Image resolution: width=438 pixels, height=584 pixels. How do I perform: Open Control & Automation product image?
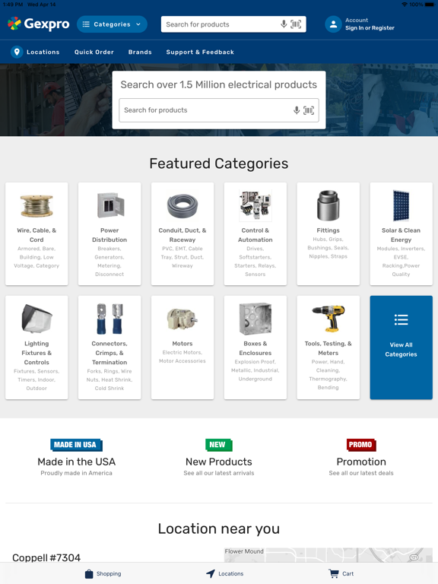pyautogui.click(x=255, y=205)
